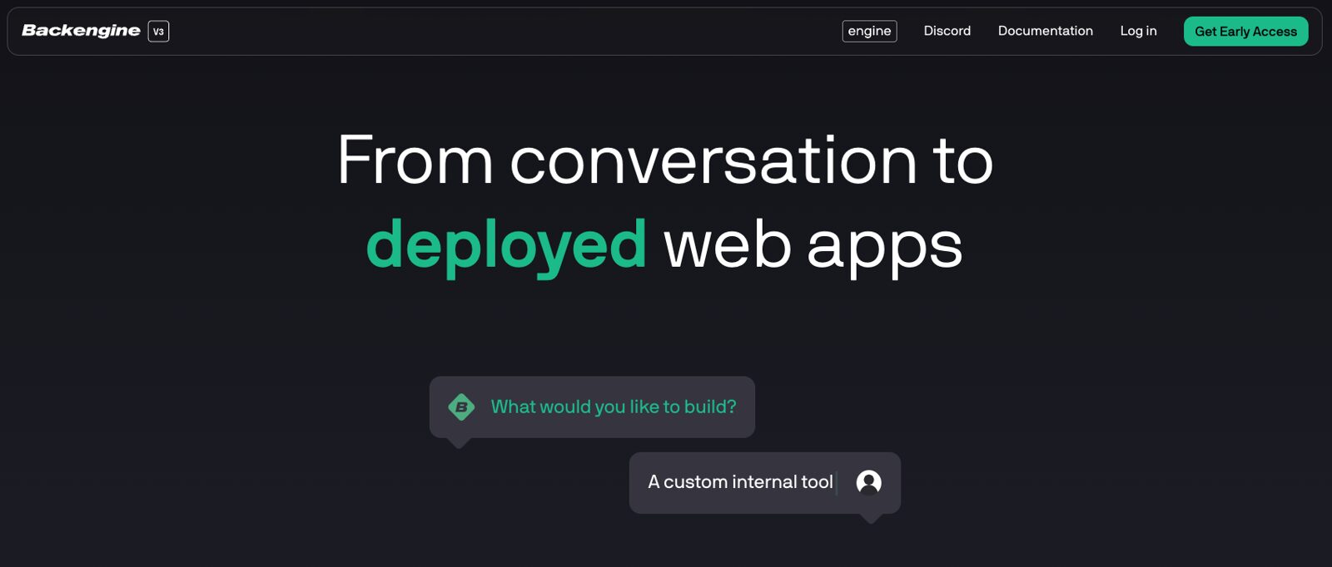Click the text cursor after 'tool'

[x=837, y=482]
